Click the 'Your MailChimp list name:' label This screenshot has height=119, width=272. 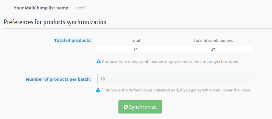tap(42, 8)
